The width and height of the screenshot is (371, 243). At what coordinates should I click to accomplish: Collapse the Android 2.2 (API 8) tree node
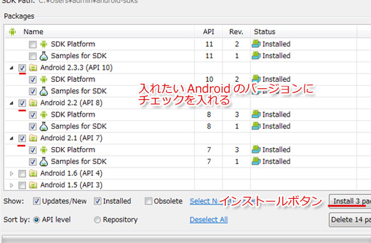point(12,104)
